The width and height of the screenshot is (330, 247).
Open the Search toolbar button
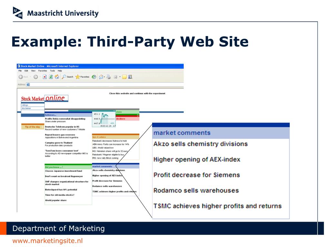point(67,77)
